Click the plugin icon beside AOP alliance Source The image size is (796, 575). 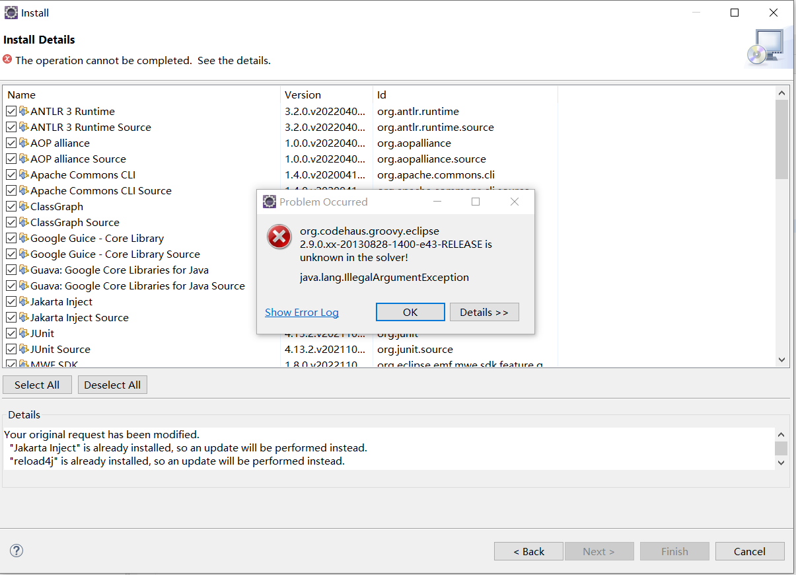pyautogui.click(x=24, y=159)
